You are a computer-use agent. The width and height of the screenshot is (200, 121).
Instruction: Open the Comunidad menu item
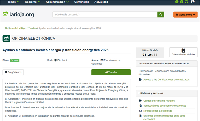click(81, 2)
